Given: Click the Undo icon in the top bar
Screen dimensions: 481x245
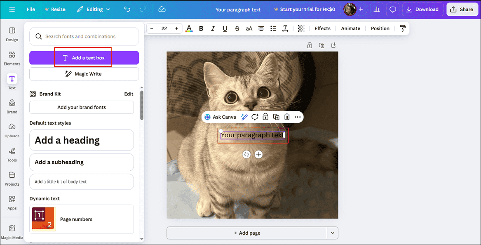Looking at the screenshot, I should point(127,9).
